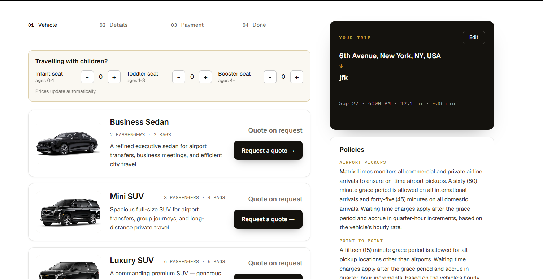Increase the Booster seat count

coord(297,77)
